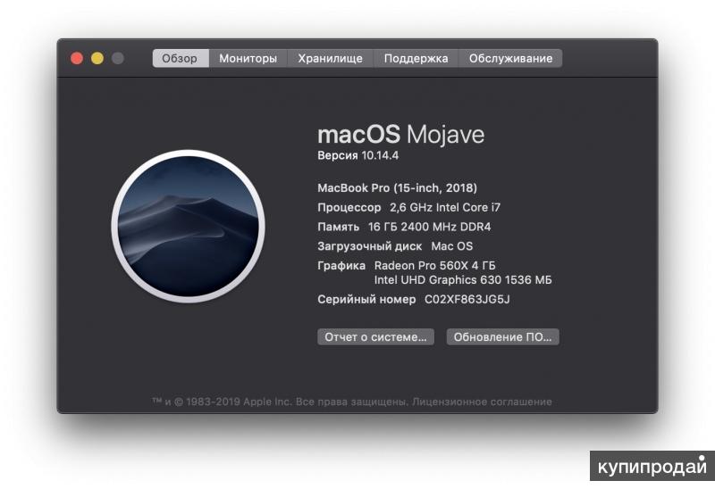The image size is (715, 489).
Task: Select the Поддержка tab
Action: click(x=416, y=58)
